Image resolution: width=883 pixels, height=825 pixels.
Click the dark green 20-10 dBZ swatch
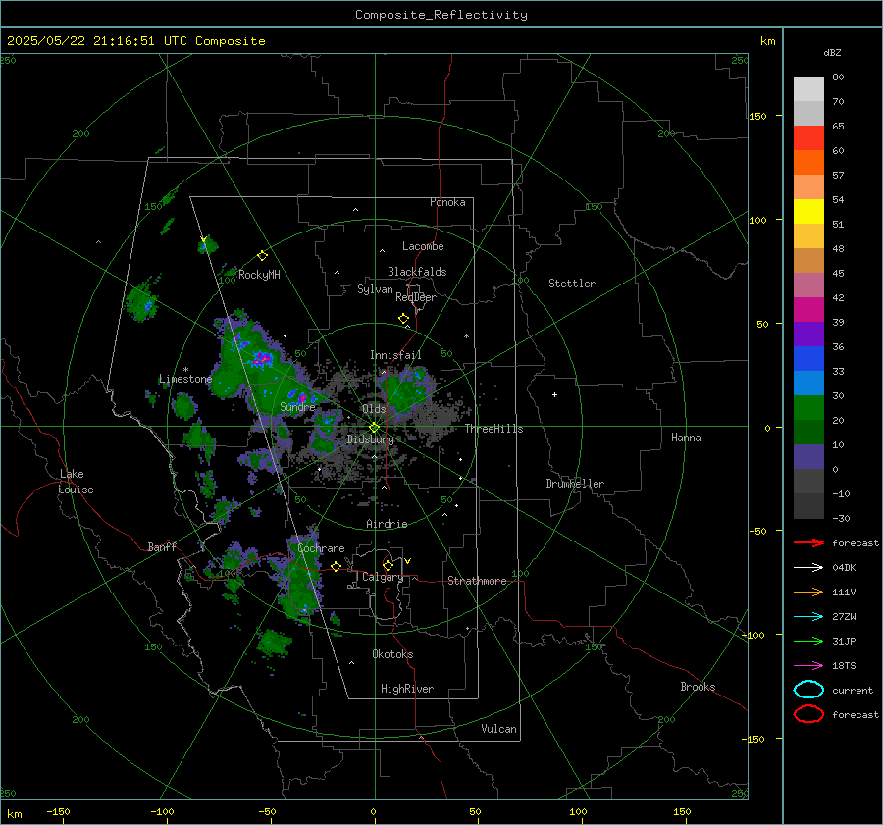pos(808,433)
